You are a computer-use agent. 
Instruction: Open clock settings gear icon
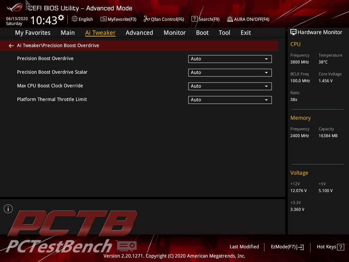(61, 18)
